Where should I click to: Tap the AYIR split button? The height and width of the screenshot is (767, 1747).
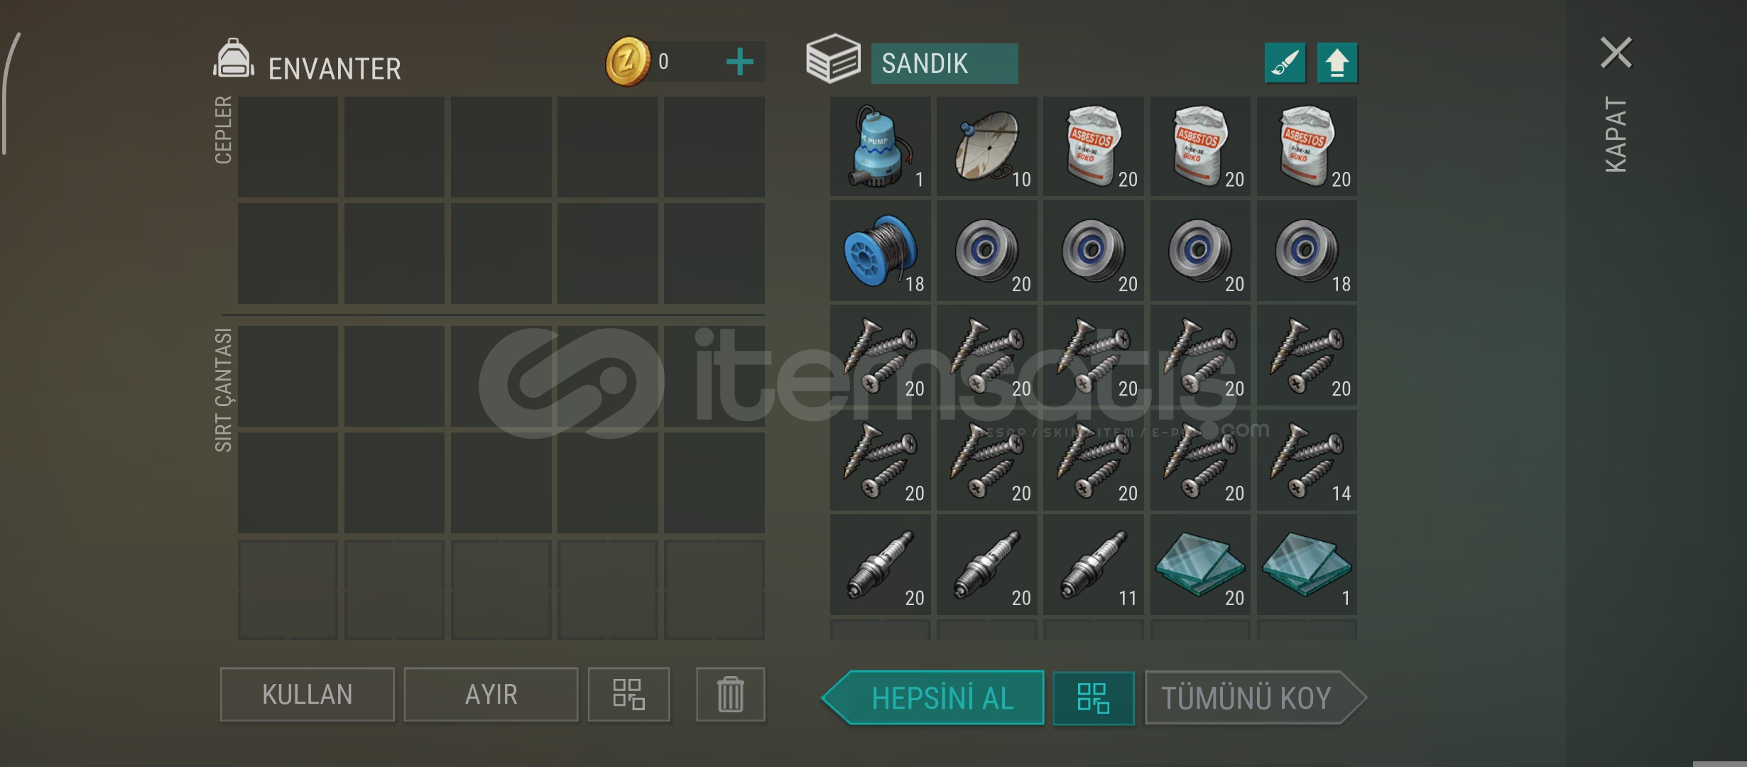pos(491,695)
